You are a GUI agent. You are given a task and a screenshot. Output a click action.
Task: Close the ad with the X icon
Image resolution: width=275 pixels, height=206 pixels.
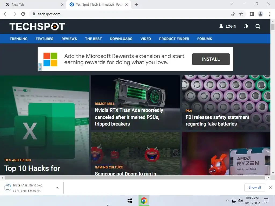coord(40,69)
